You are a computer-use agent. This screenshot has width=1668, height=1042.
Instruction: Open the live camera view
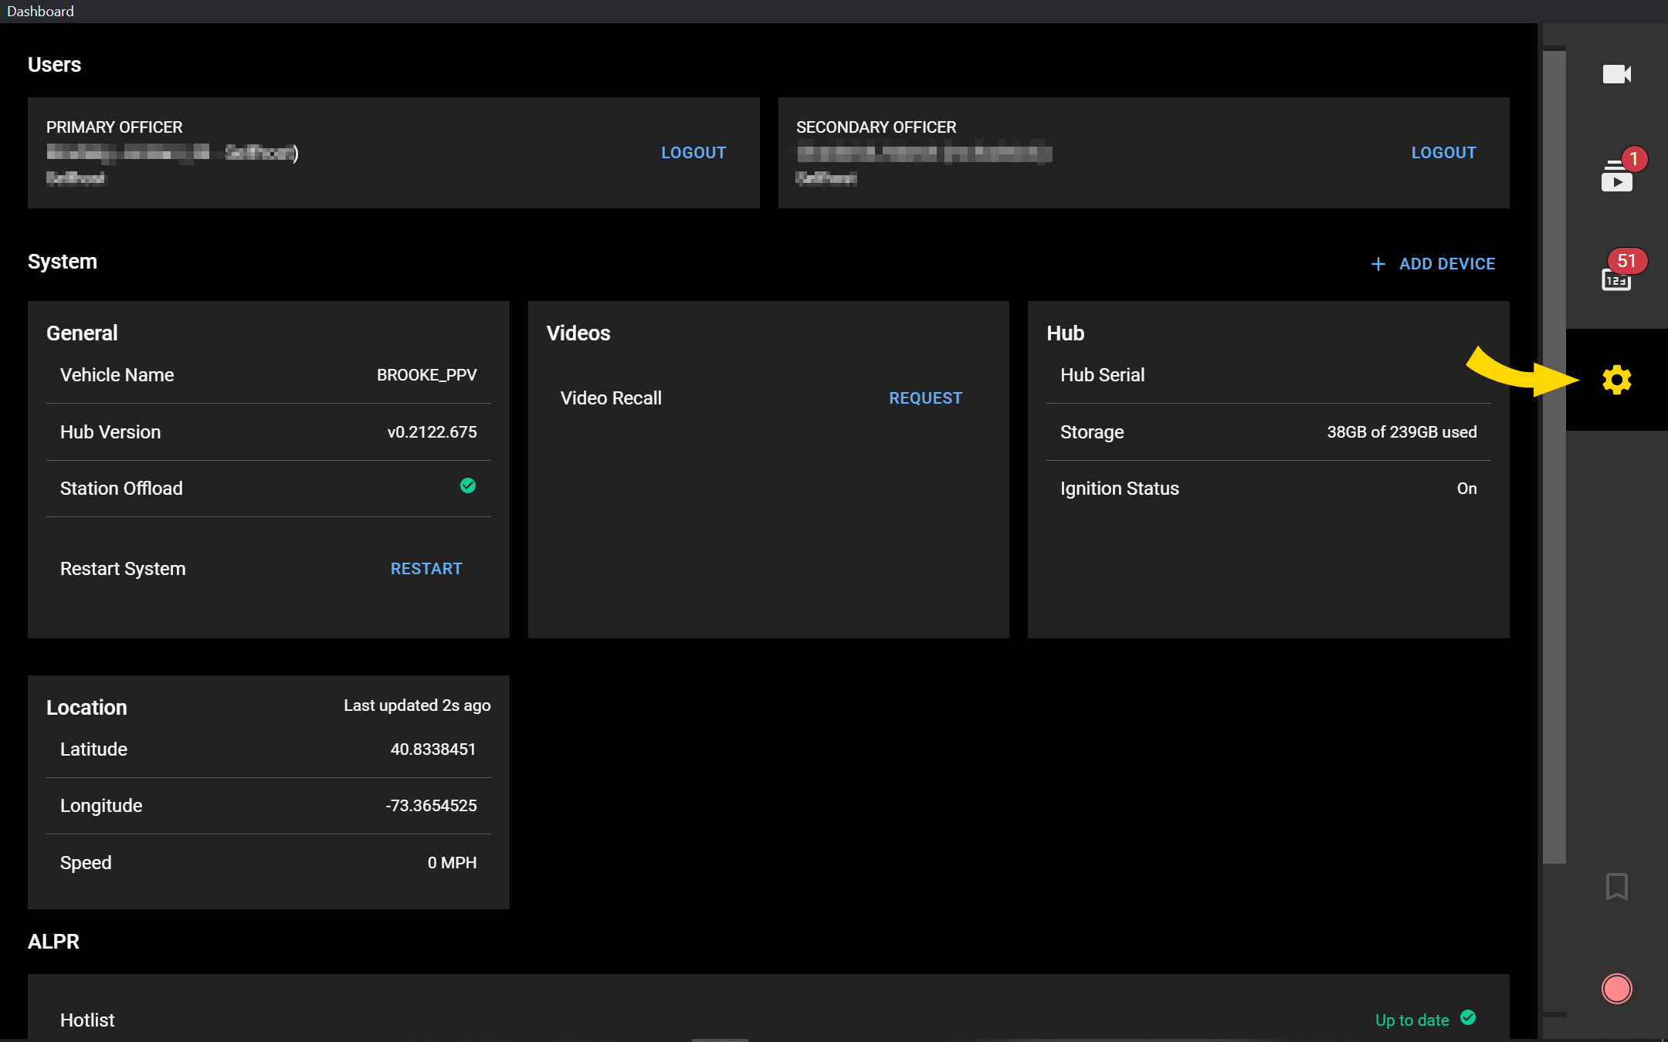(1617, 73)
